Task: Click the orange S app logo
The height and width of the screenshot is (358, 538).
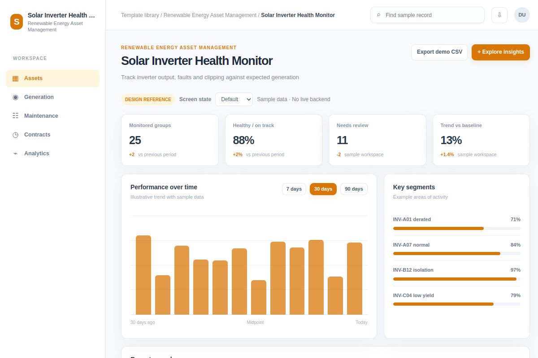Action: [x=17, y=21]
